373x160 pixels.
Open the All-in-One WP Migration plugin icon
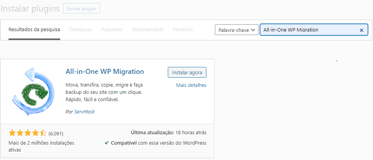[34, 92]
